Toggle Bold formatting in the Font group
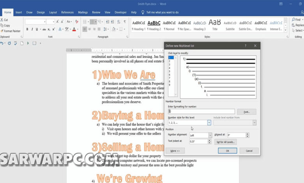 (27, 29)
